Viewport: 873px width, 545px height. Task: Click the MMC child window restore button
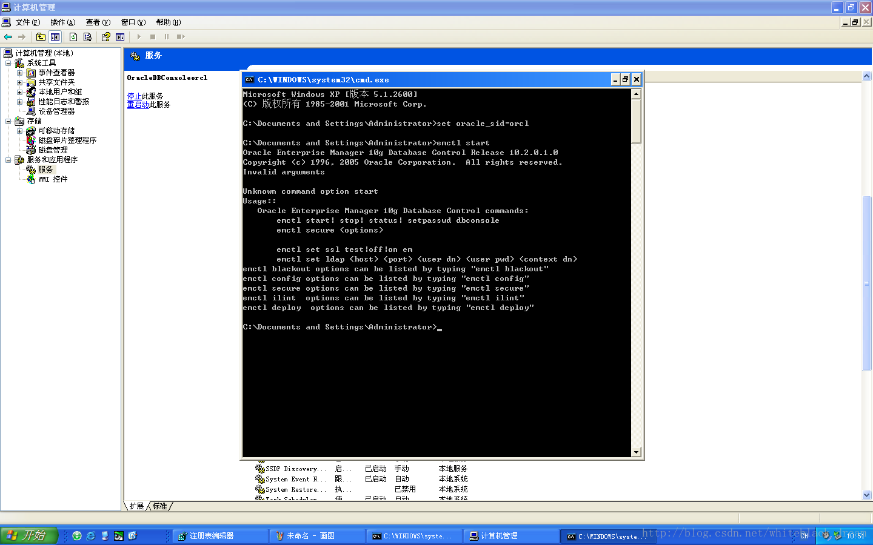[x=855, y=22]
